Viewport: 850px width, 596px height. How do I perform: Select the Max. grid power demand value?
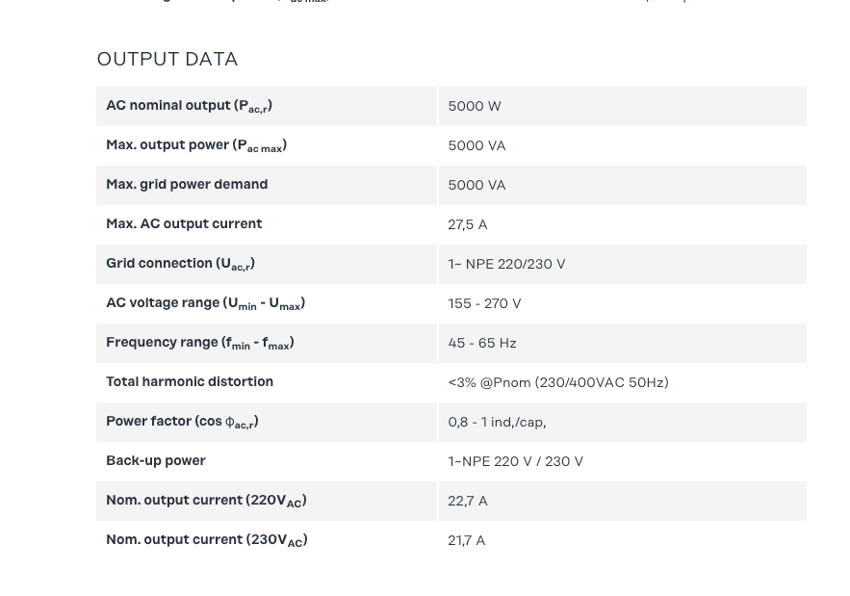(477, 186)
